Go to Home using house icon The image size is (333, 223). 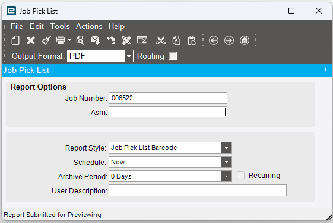click(245, 40)
